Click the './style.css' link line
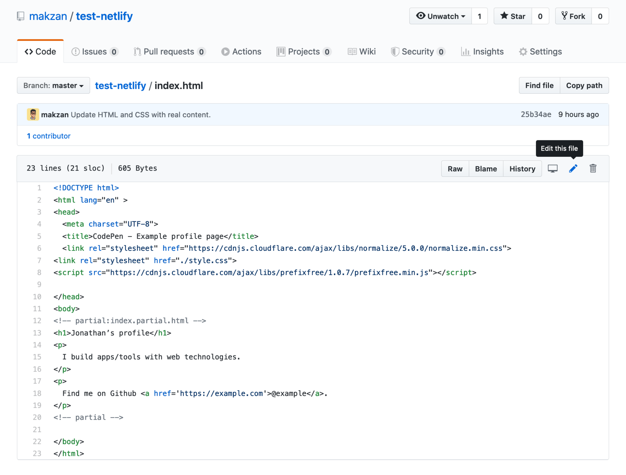The height and width of the screenshot is (475, 626). point(145,261)
